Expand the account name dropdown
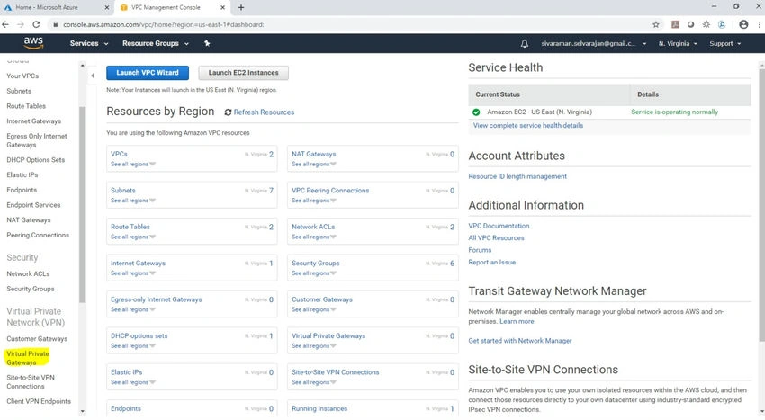This screenshot has width=765, height=420. pos(594,43)
